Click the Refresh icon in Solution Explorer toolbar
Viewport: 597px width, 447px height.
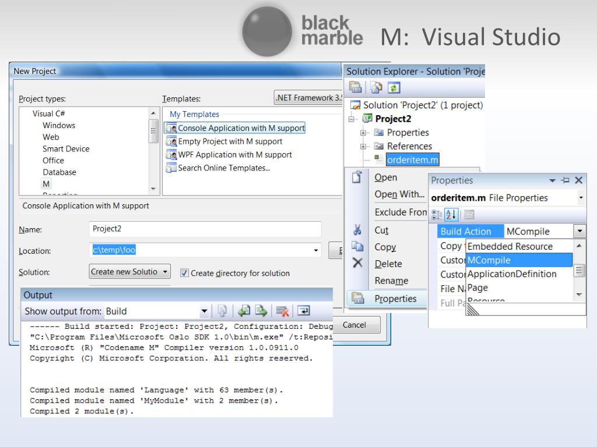[394, 88]
